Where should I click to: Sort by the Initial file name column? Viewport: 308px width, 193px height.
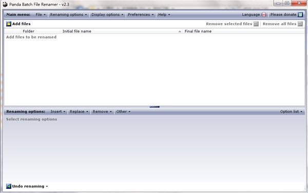[76, 31]
